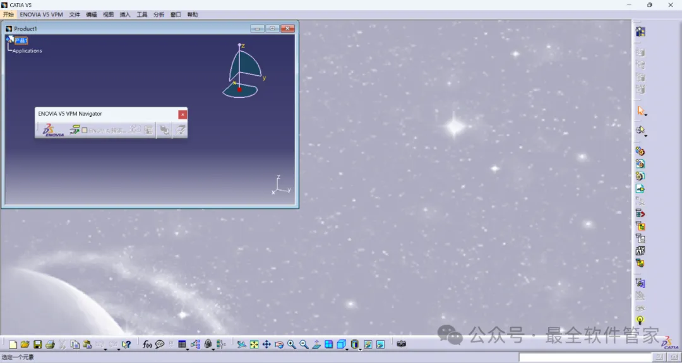Open the ENOVIA V5 VPM menu
The height and width of the screenshot is (363, 682).
coord(41,15)
